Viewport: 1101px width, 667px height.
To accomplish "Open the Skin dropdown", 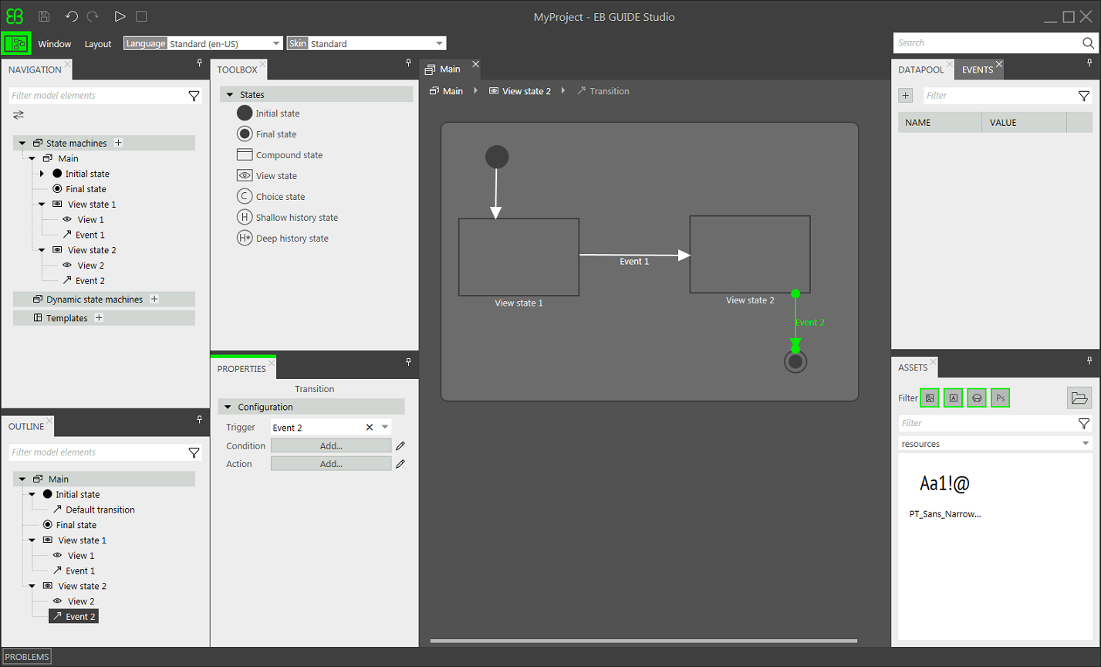I will [439, 44].
